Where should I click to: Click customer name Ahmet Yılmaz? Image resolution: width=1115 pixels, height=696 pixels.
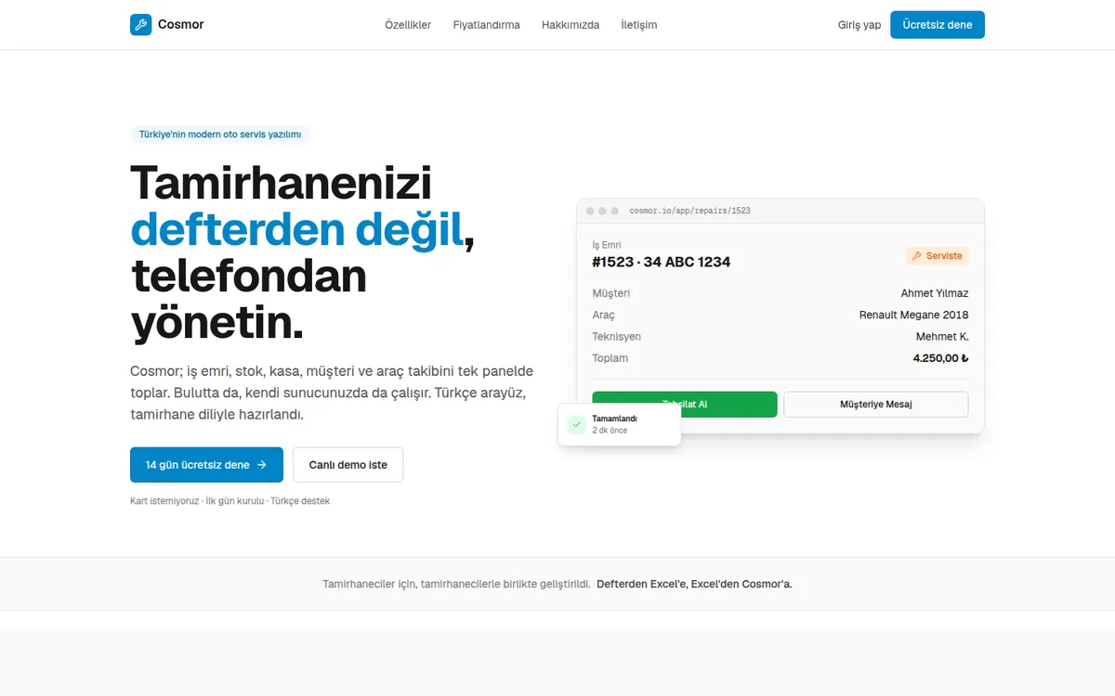coord(935,293)
